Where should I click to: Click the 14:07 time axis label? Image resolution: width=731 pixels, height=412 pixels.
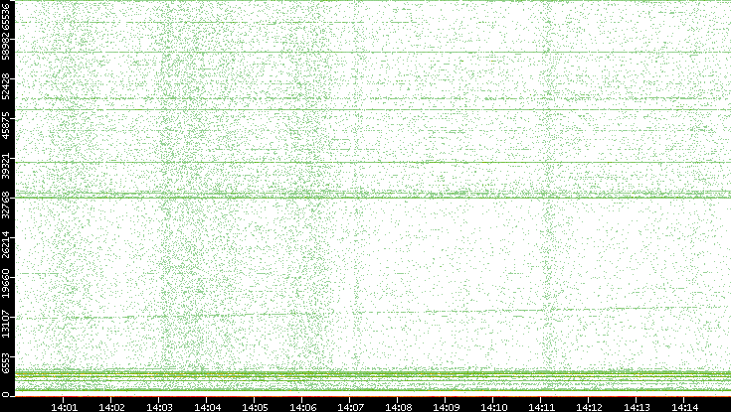[x=350, y=407]
